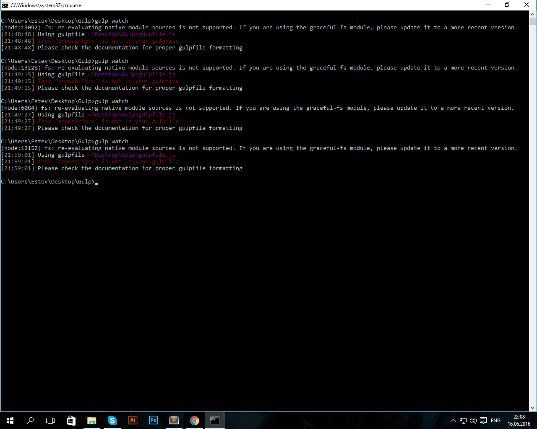Click the [21:59:01] Task 'browserSync' error line
The width and height of the screenshot is (537, 429).
pyautogui.click(x=90, y=162)
